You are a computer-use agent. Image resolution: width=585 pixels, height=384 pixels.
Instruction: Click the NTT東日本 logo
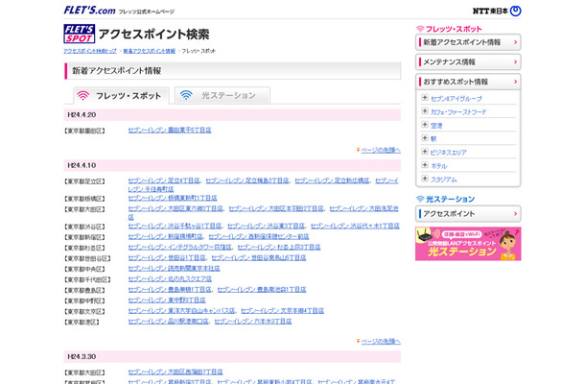(x=497, y=11)
